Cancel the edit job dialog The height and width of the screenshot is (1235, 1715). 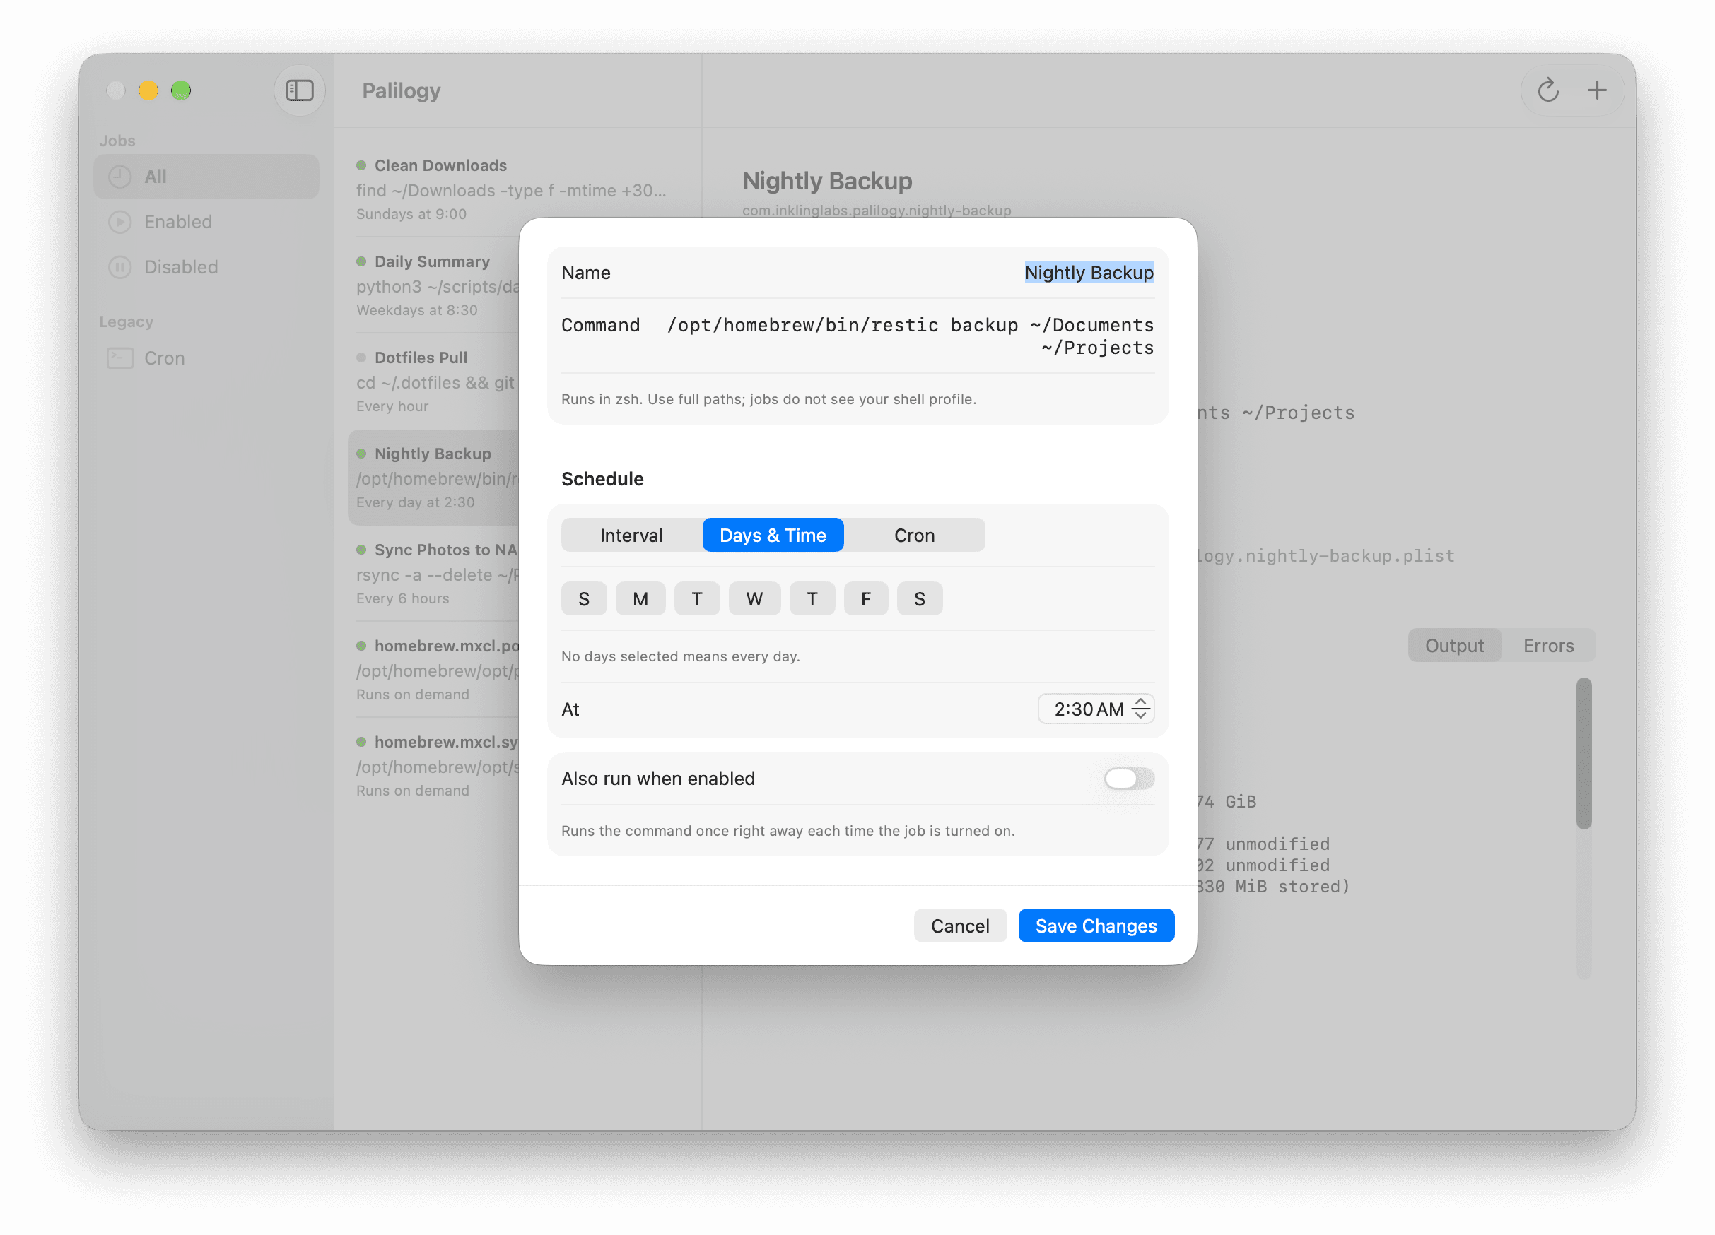959,926
